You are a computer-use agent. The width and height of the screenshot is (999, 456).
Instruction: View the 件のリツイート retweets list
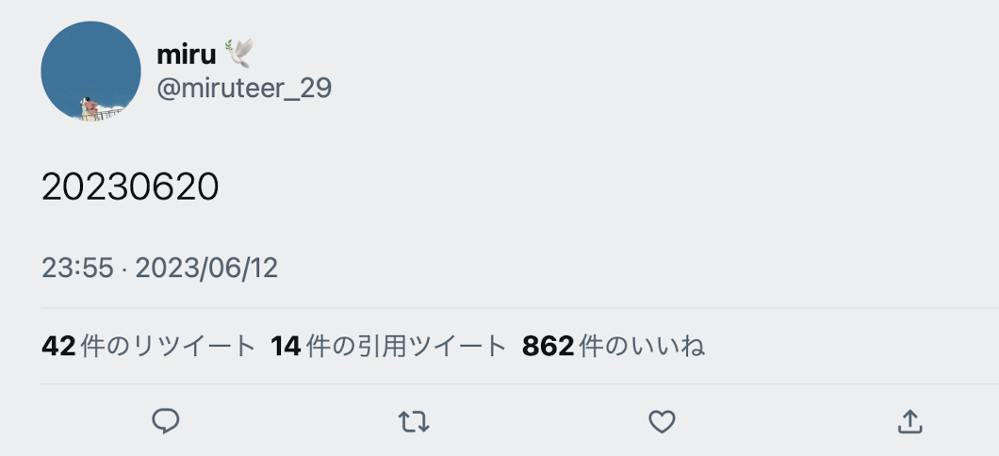[x=169, y=347]
